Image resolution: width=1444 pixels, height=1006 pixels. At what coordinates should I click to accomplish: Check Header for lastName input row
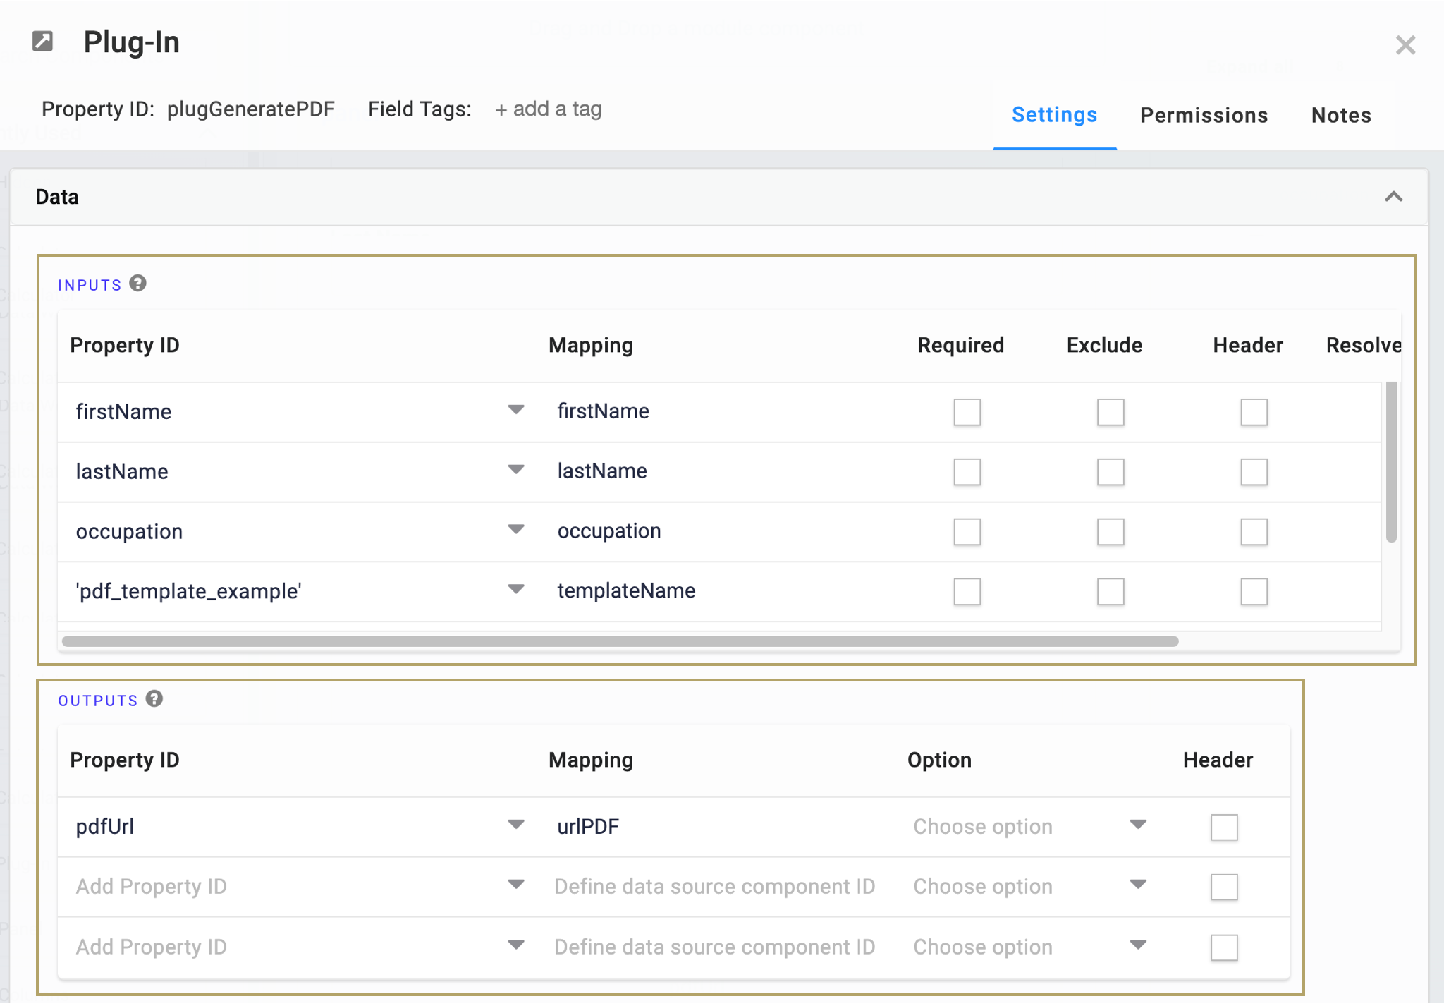coord(1254,472)
